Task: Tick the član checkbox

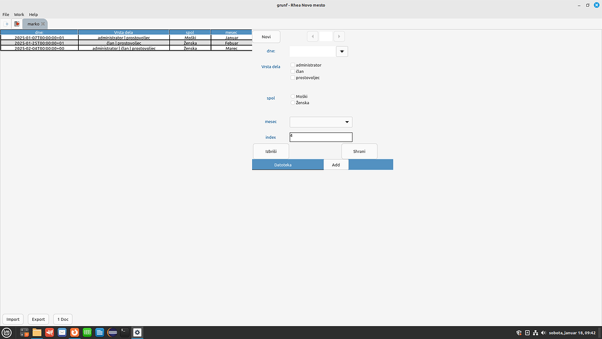Action: (x=292, y=71)
